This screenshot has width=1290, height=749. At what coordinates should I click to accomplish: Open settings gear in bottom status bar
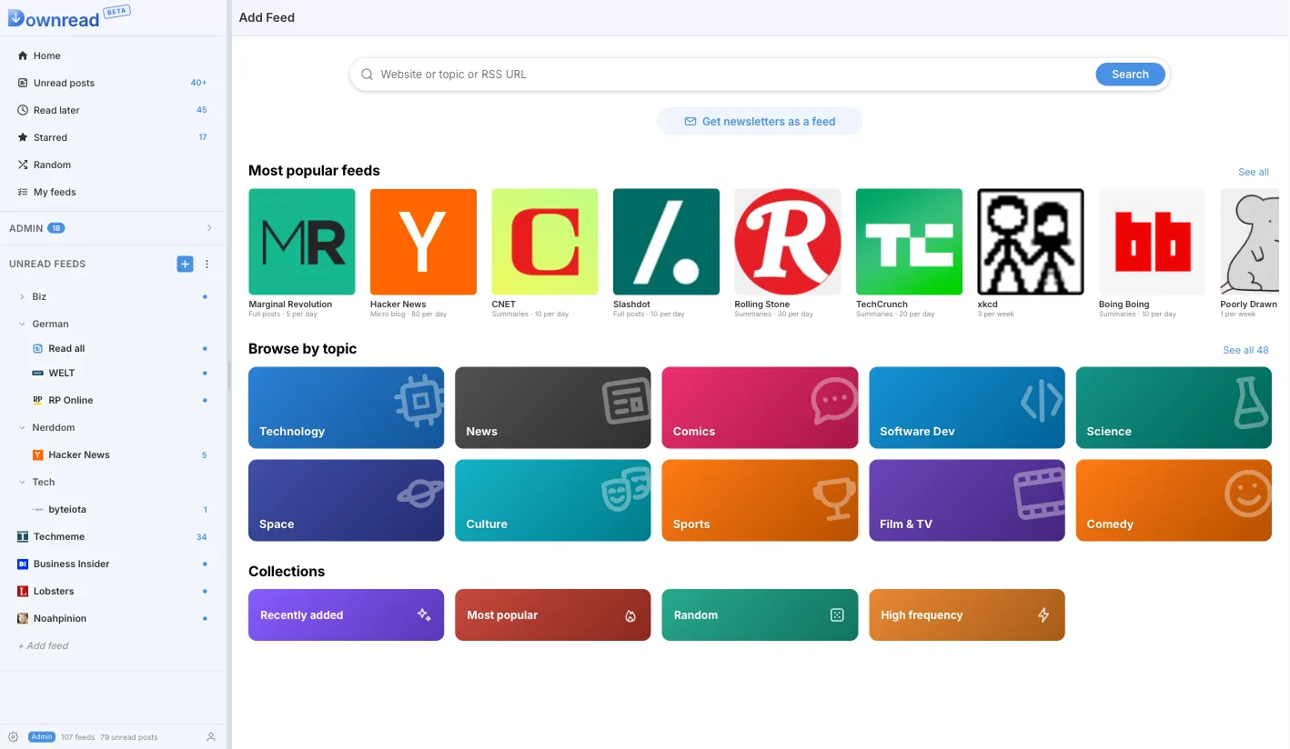pos(13,737)
